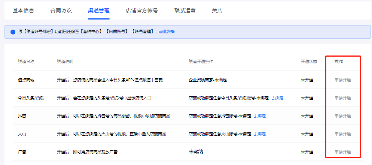Click the 开通状态 column header
The height and width of the screenshot is (165, 372).
309,61
